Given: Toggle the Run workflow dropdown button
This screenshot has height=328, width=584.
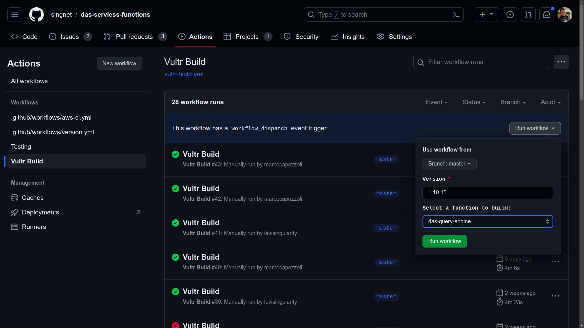Looking at the screenshot, I should pos(535,128).
